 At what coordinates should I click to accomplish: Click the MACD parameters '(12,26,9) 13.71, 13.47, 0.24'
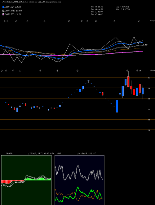tap(41, 153)
